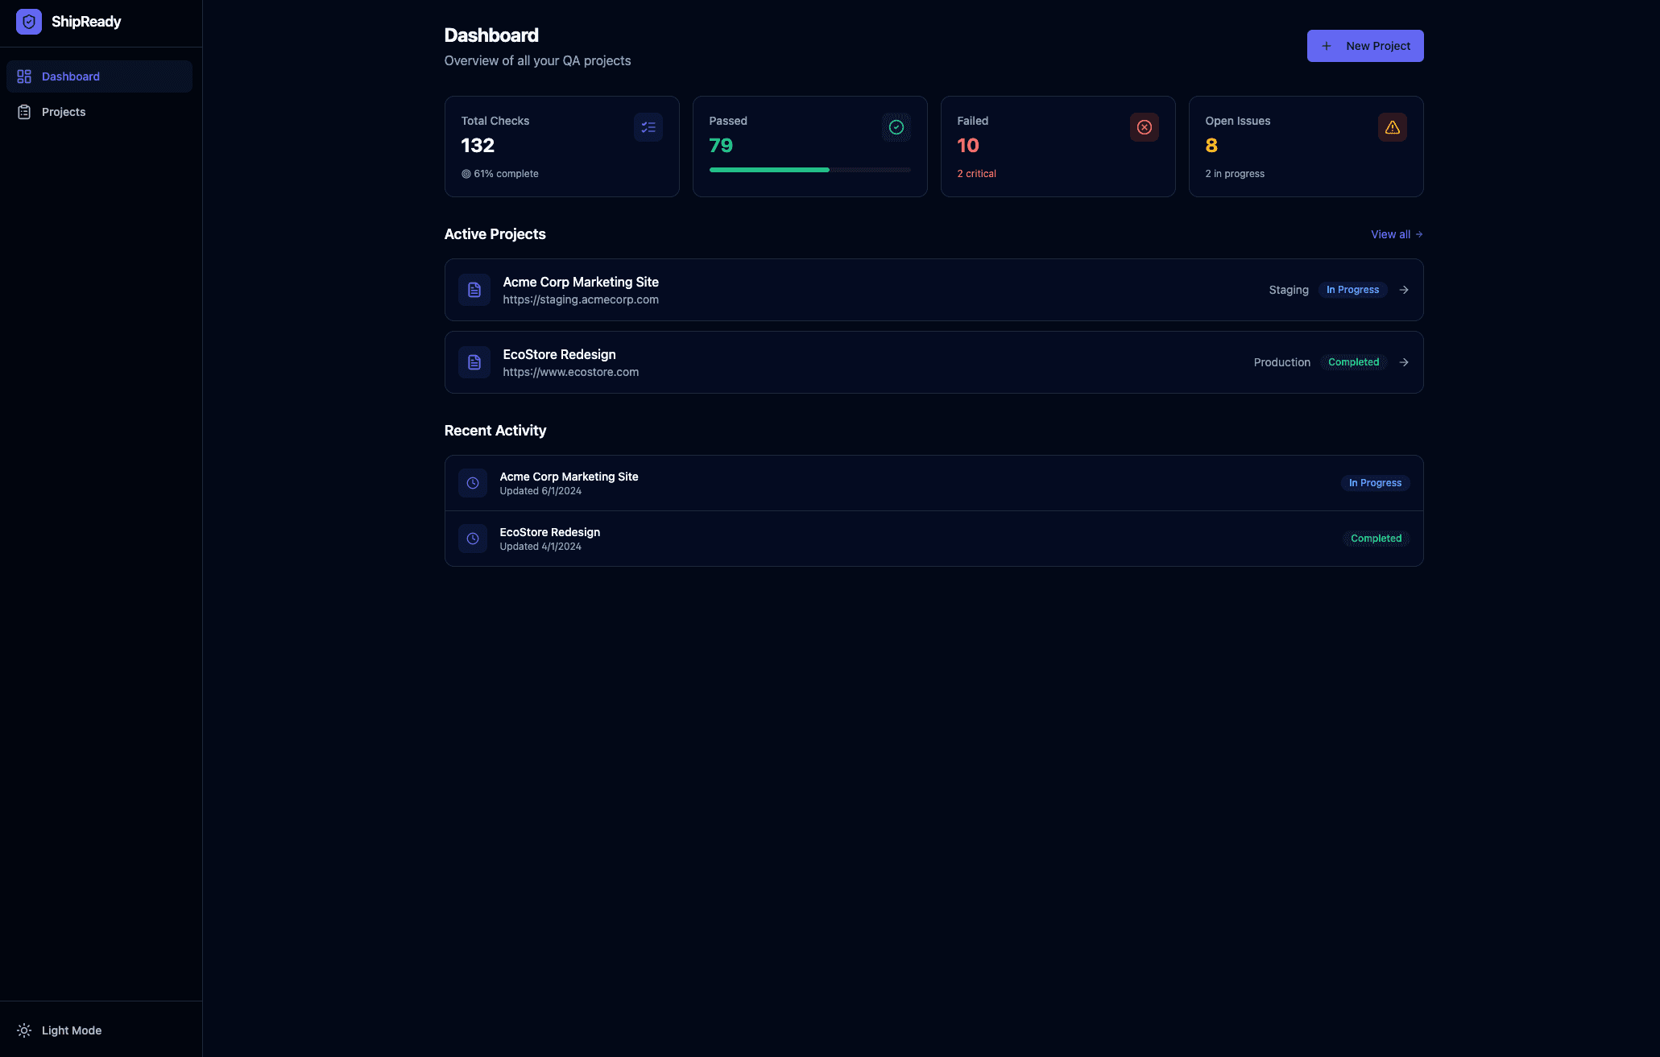Click the document icon for Acme Corp Marketing Site
Viewport: 1660px width, 1057px height.
click(474, 290)
